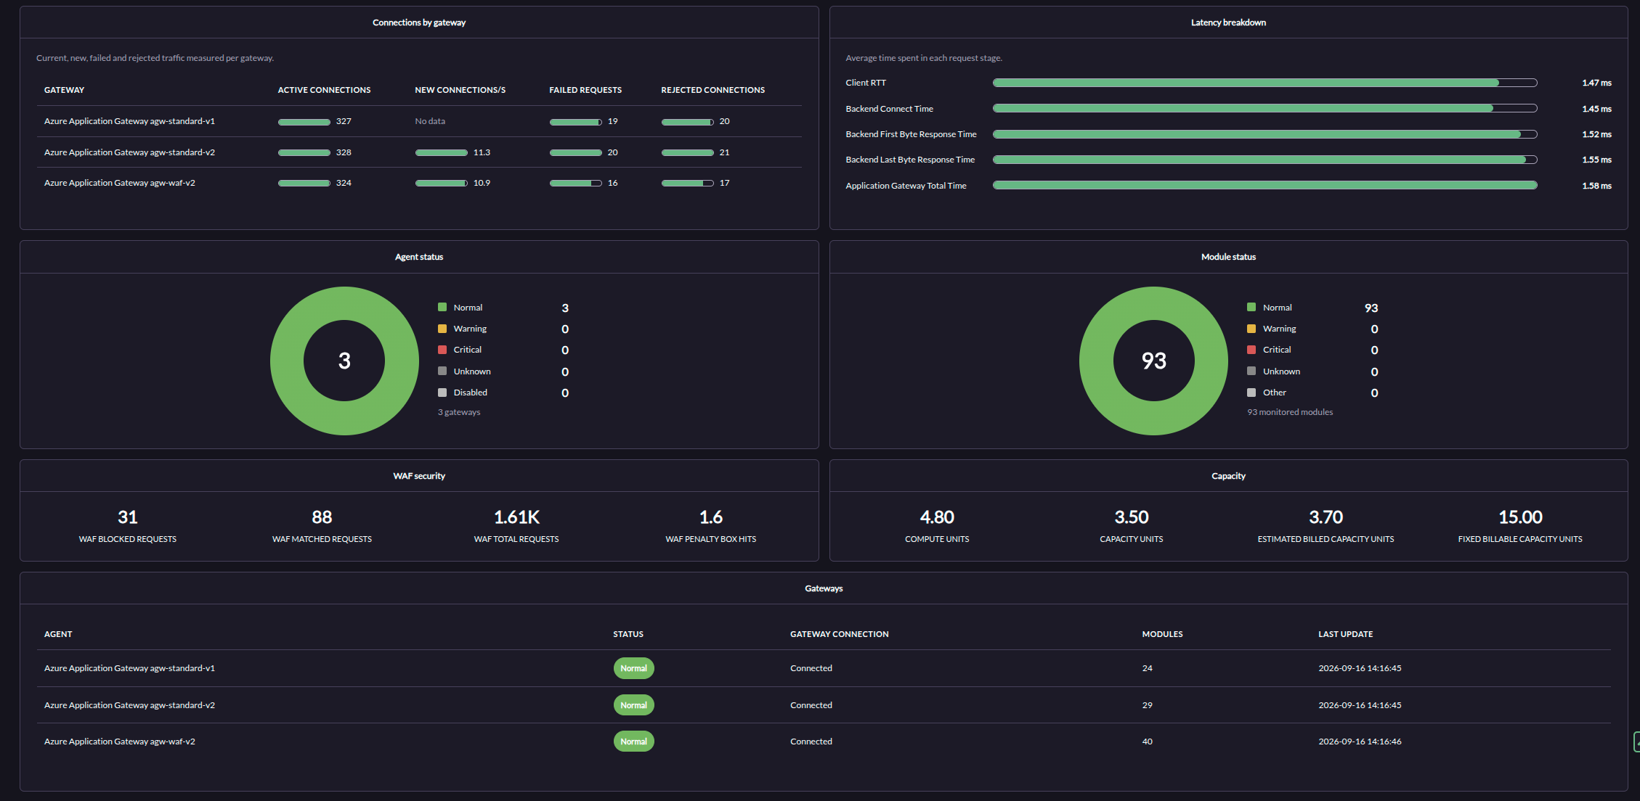Image resolution: width=1640 pixels, height=801 pixels.
Task: Sort by the LAST UPDATE column header
Action: pyautogui.click(x=1345, y=634)
